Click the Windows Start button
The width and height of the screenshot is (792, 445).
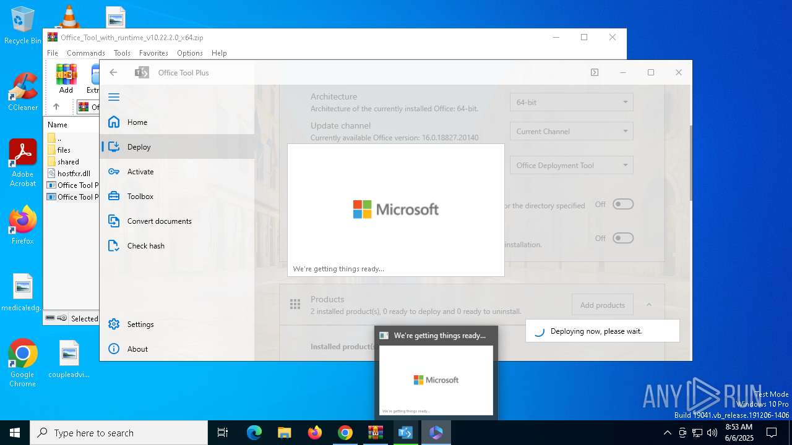coord(15,433)
